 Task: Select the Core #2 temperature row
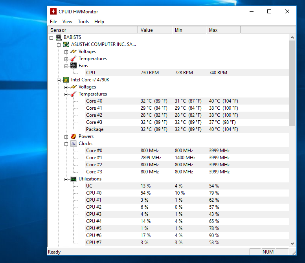coord(187,115)
